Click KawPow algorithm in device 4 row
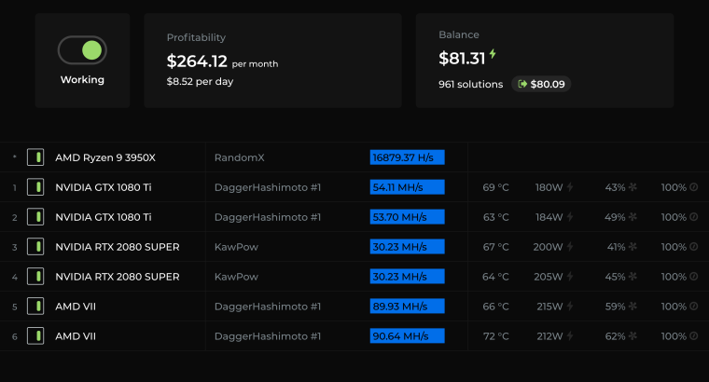Screen dimensions: 709x382 [x=236, y=277]
